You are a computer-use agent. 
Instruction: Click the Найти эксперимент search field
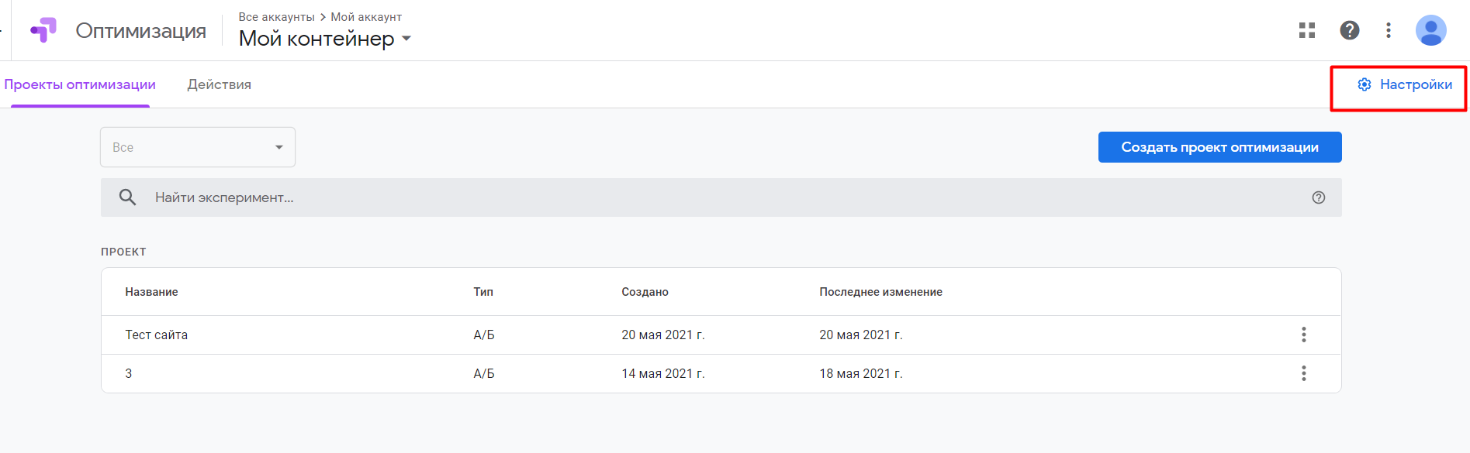tap(721, 197)
